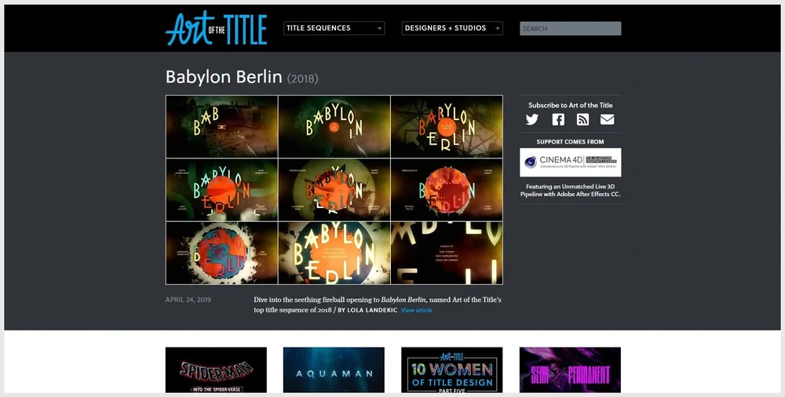Screen dimensions: 785x397
Task: Open the email subscribe envelope icon
Action: click(x=608, y=119)
